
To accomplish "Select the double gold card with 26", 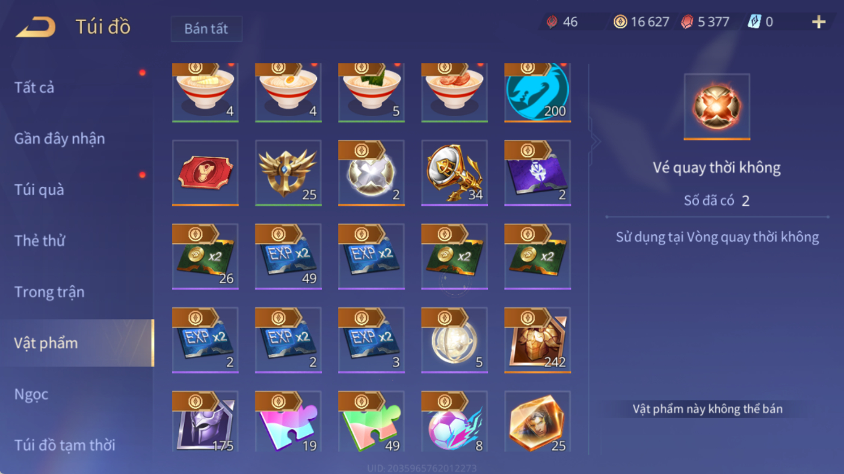I will pyautogui.click(x=205, y=257).
